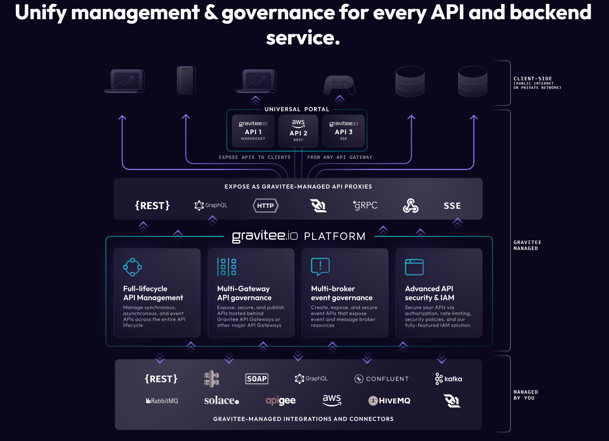Select the {REST} logo in API proxies row
Viewport: 609px width, 441px height.
click(152, 205)
